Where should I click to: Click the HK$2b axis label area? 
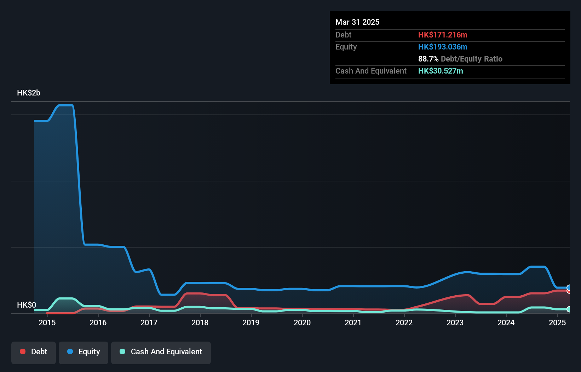pos(29,93)
